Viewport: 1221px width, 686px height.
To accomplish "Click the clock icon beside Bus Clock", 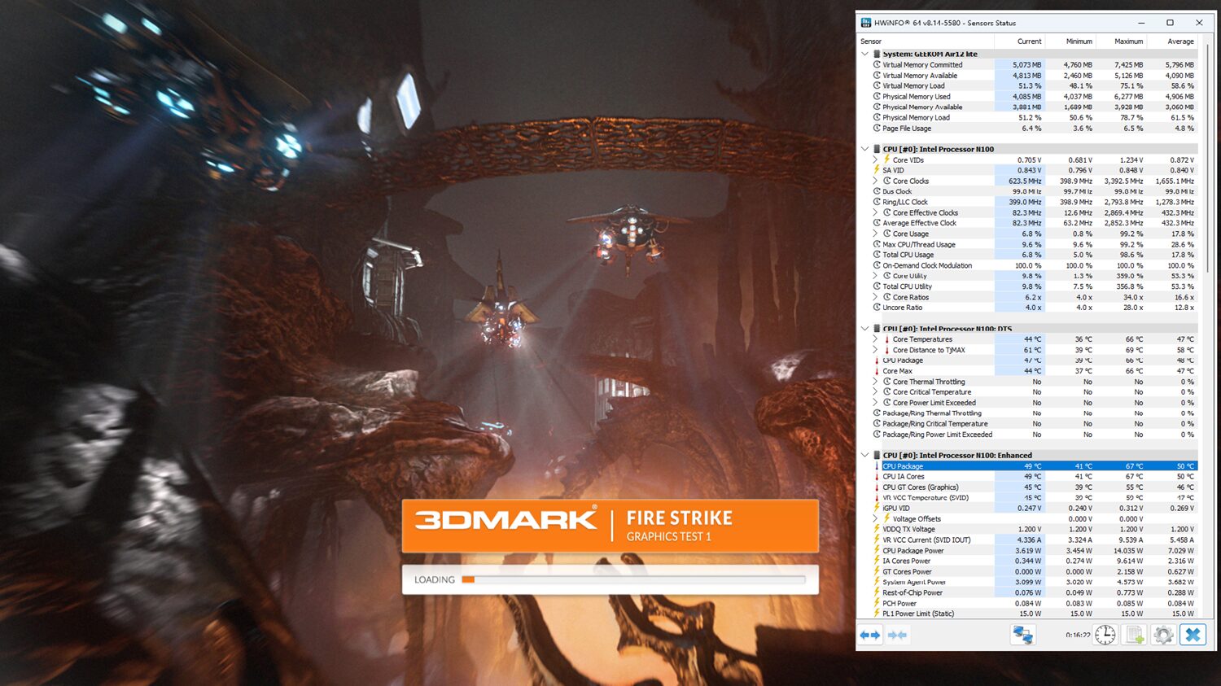I will tap(877, 191).
